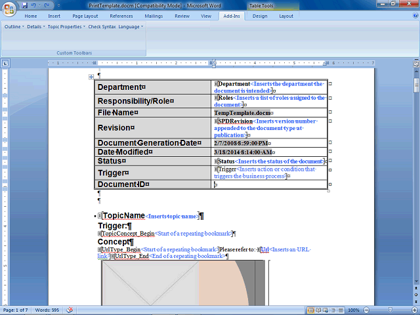Switch to Draft view
Image resolution: width=420 pixels, height=315 pixels.
tap(341, 310)
